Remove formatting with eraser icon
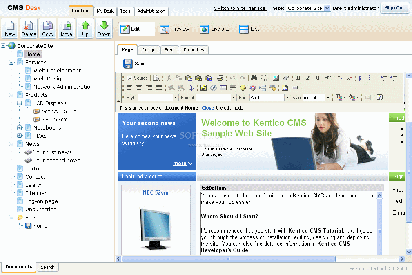Screen dimensions: 412x275 coord(285,78)
